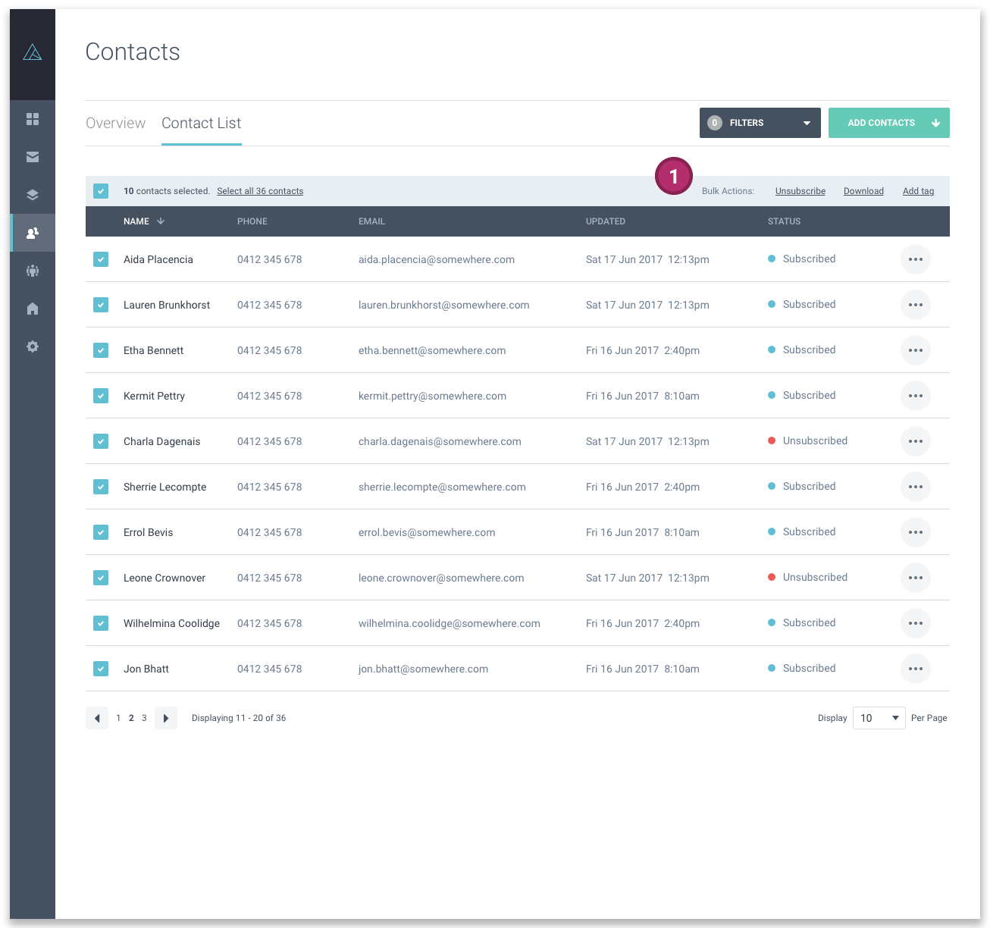
Task: Open the per page display dropdown
Action: click(x=879, y=718)
